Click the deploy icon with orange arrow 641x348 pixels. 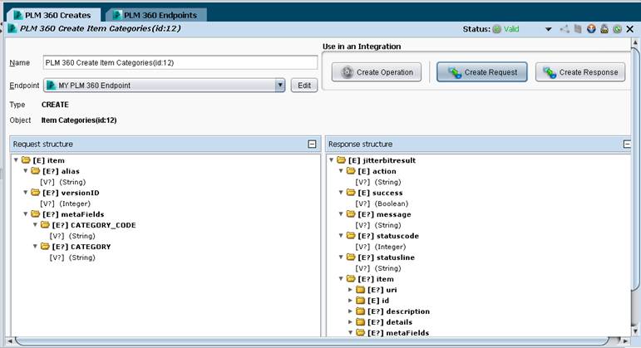(591, 29)
